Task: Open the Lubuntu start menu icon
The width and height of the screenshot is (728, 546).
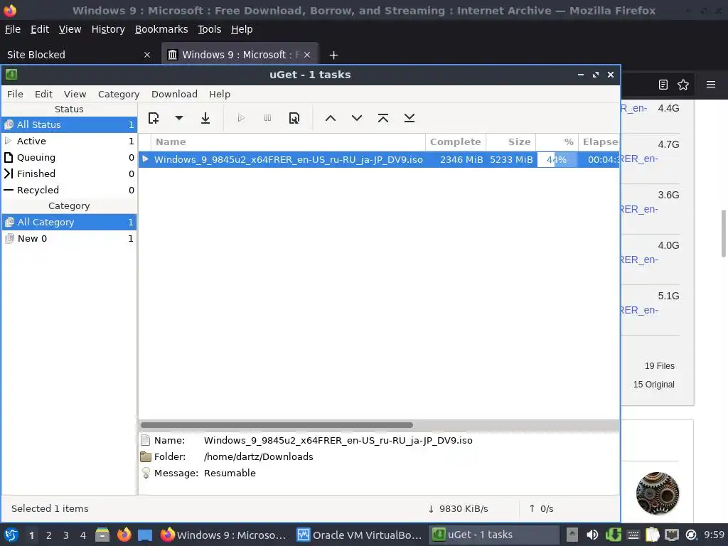Action: coord(11,535)
